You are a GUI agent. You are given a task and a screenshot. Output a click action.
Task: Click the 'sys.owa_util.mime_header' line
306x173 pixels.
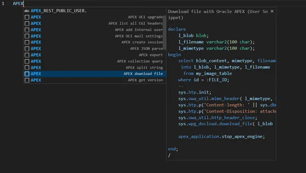pos(227,99)
